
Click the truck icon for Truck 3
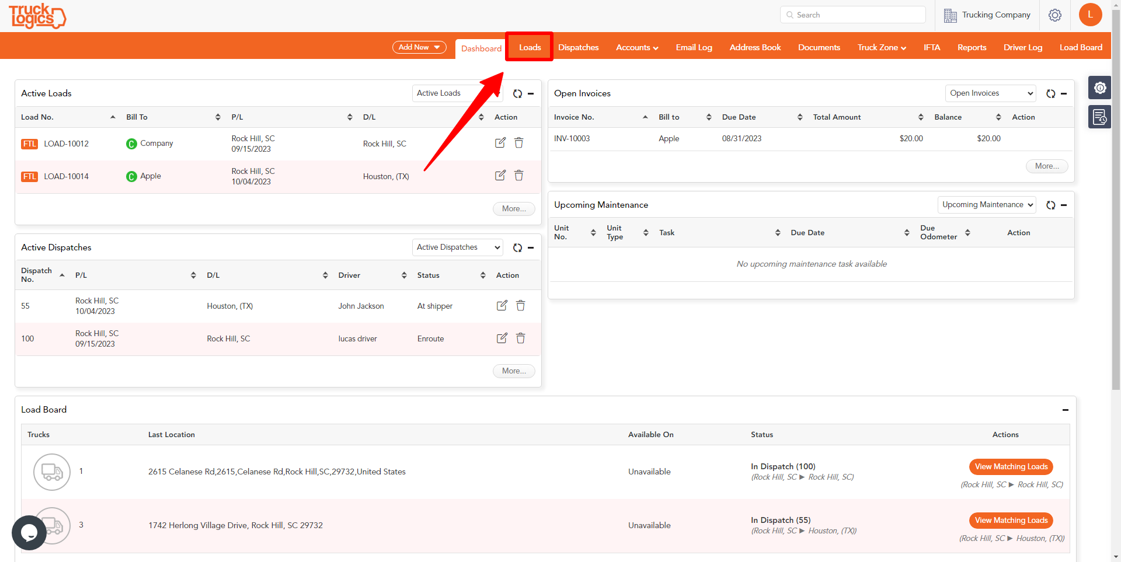pos(51,525)
